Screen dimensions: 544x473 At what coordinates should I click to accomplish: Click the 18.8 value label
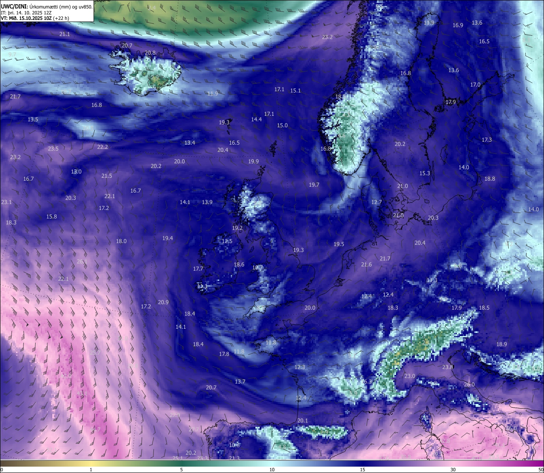pos(490,179)
